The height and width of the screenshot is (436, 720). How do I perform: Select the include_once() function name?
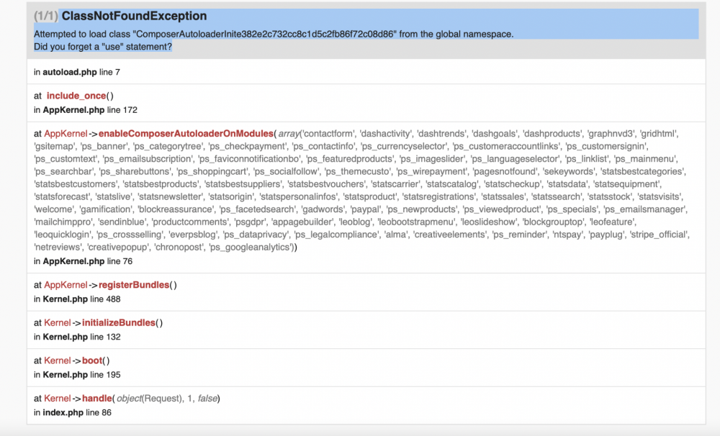tap(76, 96)
